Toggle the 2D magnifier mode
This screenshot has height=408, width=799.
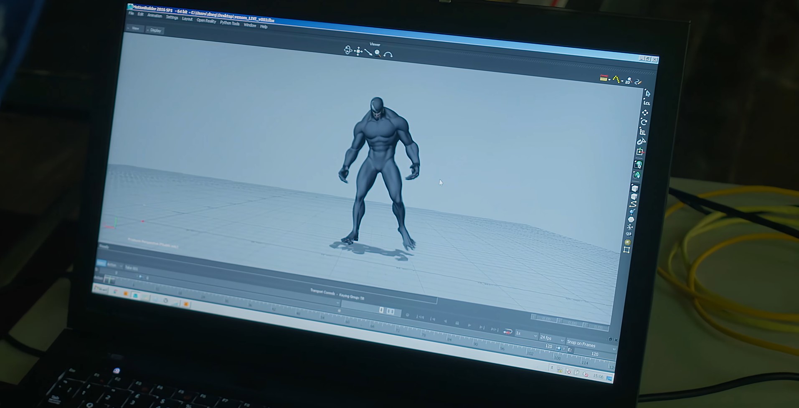pos(628,81)
